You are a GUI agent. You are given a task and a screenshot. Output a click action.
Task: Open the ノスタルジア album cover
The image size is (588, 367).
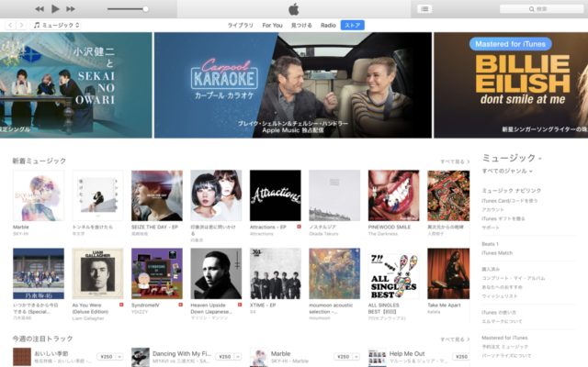[x=334, y=195]
